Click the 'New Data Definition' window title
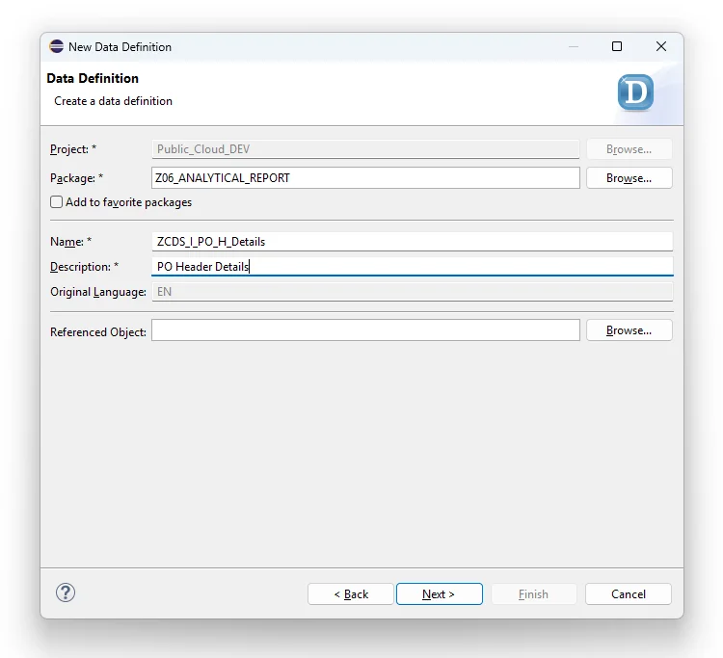Screen dimensions: 723x658 pyautogui.click(x=120, y=47)
